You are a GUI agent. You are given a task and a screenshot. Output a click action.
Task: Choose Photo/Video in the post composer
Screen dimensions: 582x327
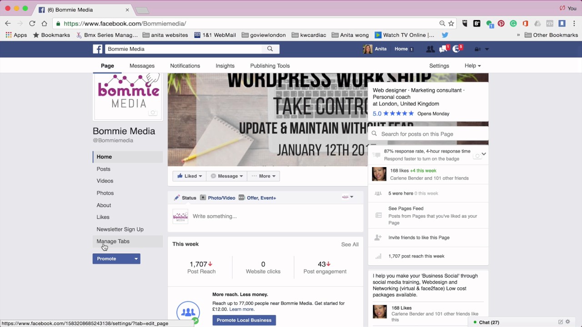tap(218, 198)
